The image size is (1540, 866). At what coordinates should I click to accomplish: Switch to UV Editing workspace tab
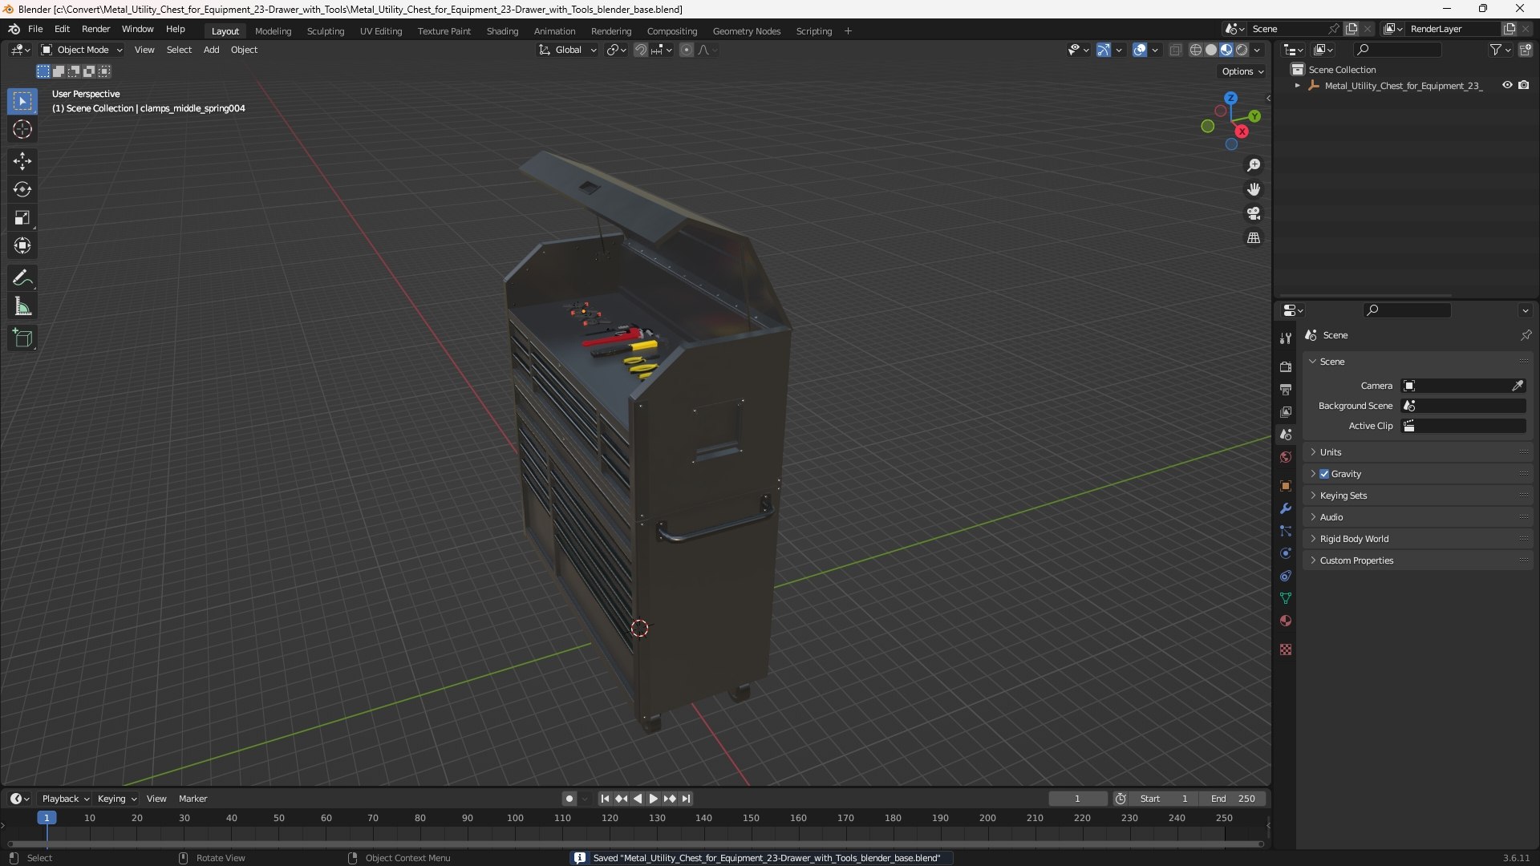click(x=381, y=31)
